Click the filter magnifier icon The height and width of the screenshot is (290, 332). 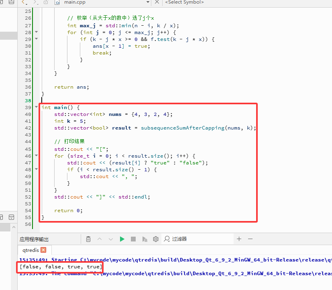(167, 239)
